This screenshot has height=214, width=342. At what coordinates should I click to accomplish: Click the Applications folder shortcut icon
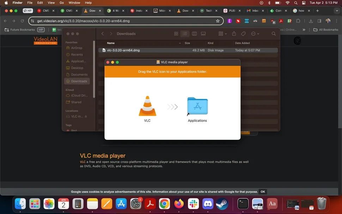tap(197, 106)
